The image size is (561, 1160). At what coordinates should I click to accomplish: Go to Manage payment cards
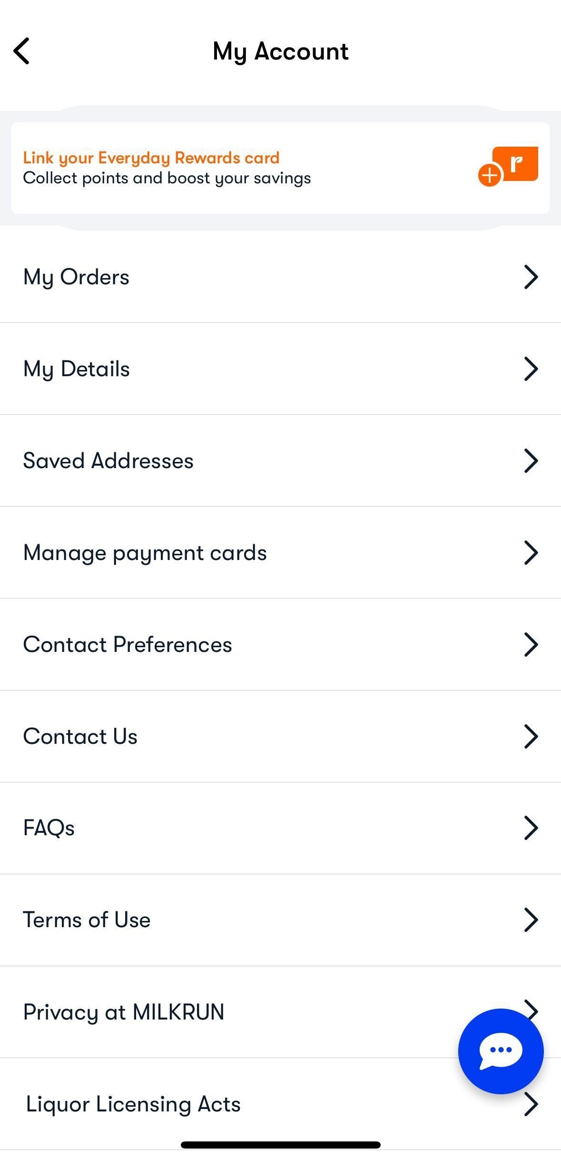point(145,553)
